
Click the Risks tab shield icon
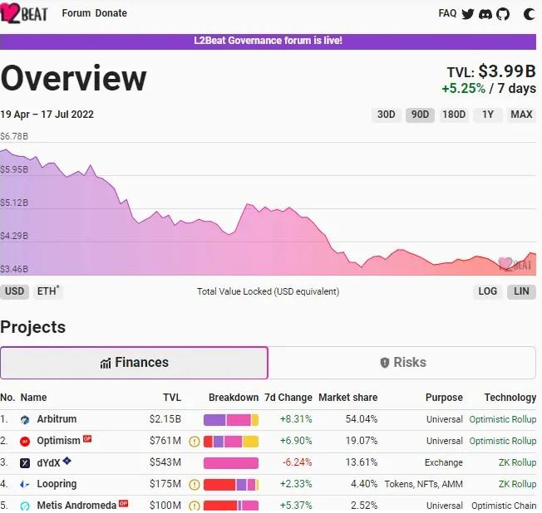385,363
